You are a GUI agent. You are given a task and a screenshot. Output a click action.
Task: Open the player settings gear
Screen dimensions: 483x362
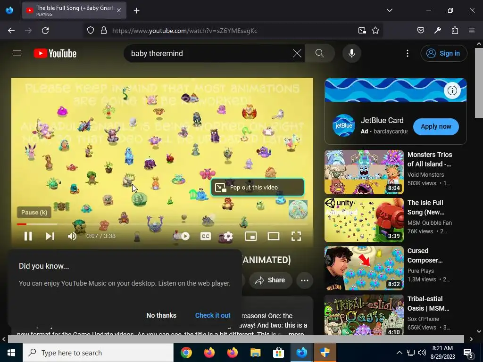point(228,236)
